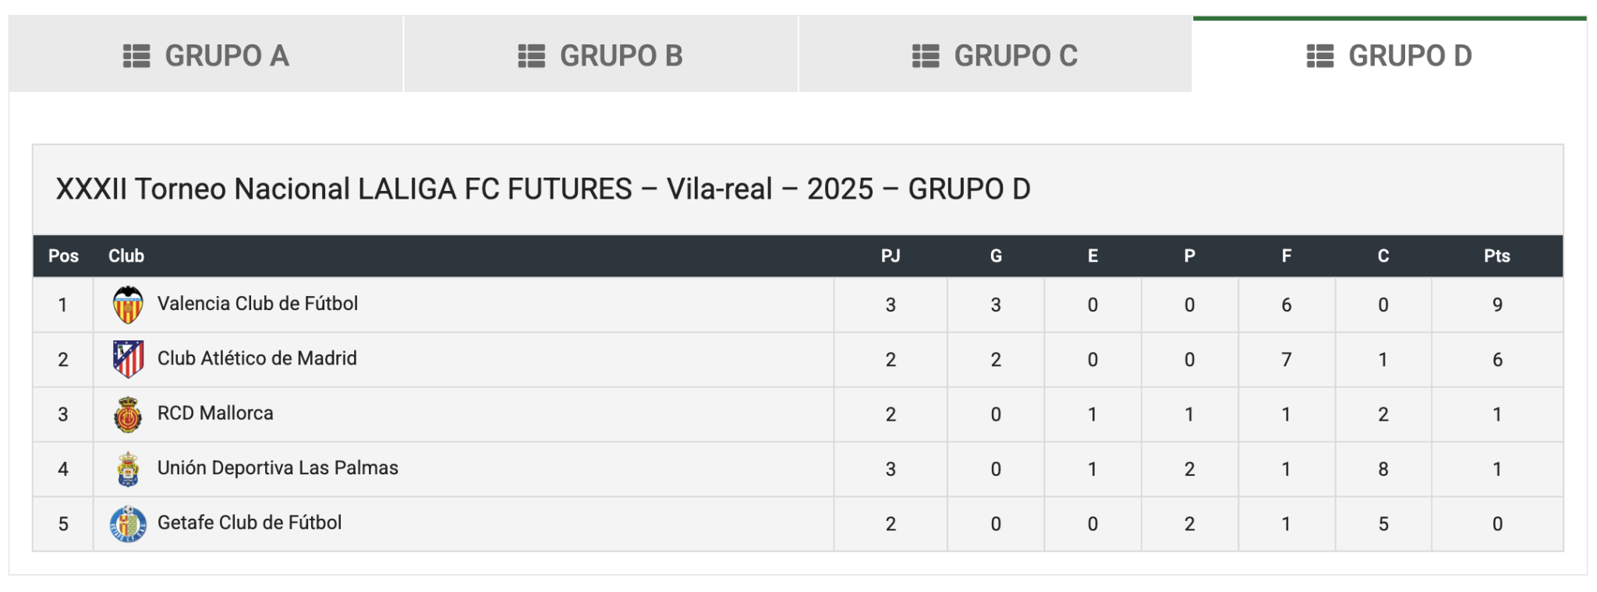Select the GRUPO C tab
The width and height of the screenshot is (1597, 592).
[995, 55]
